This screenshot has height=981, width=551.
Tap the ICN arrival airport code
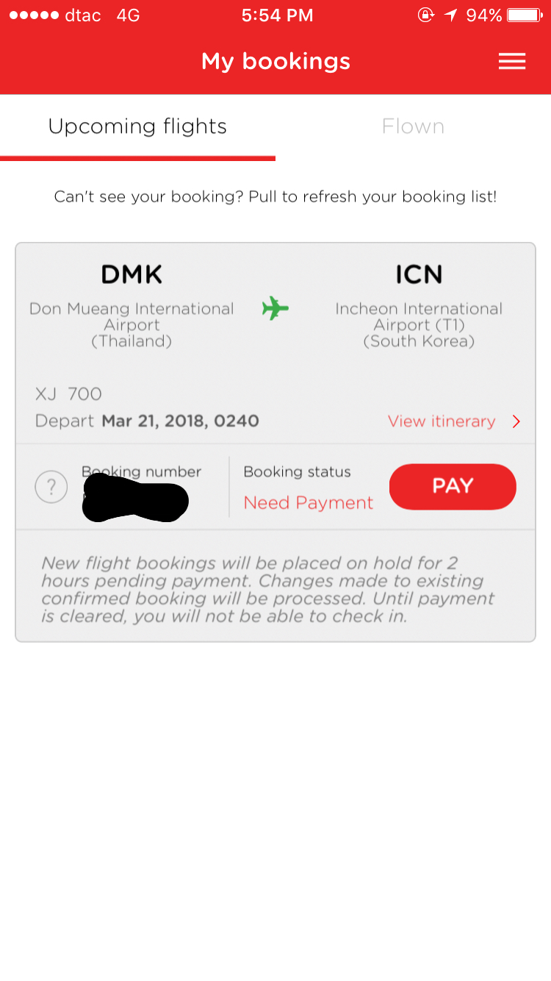coord(419,275)
